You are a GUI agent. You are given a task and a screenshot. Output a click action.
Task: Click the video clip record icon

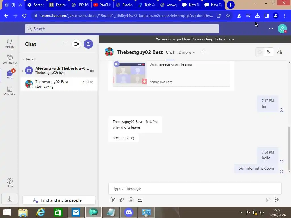(x=268, y=200)
